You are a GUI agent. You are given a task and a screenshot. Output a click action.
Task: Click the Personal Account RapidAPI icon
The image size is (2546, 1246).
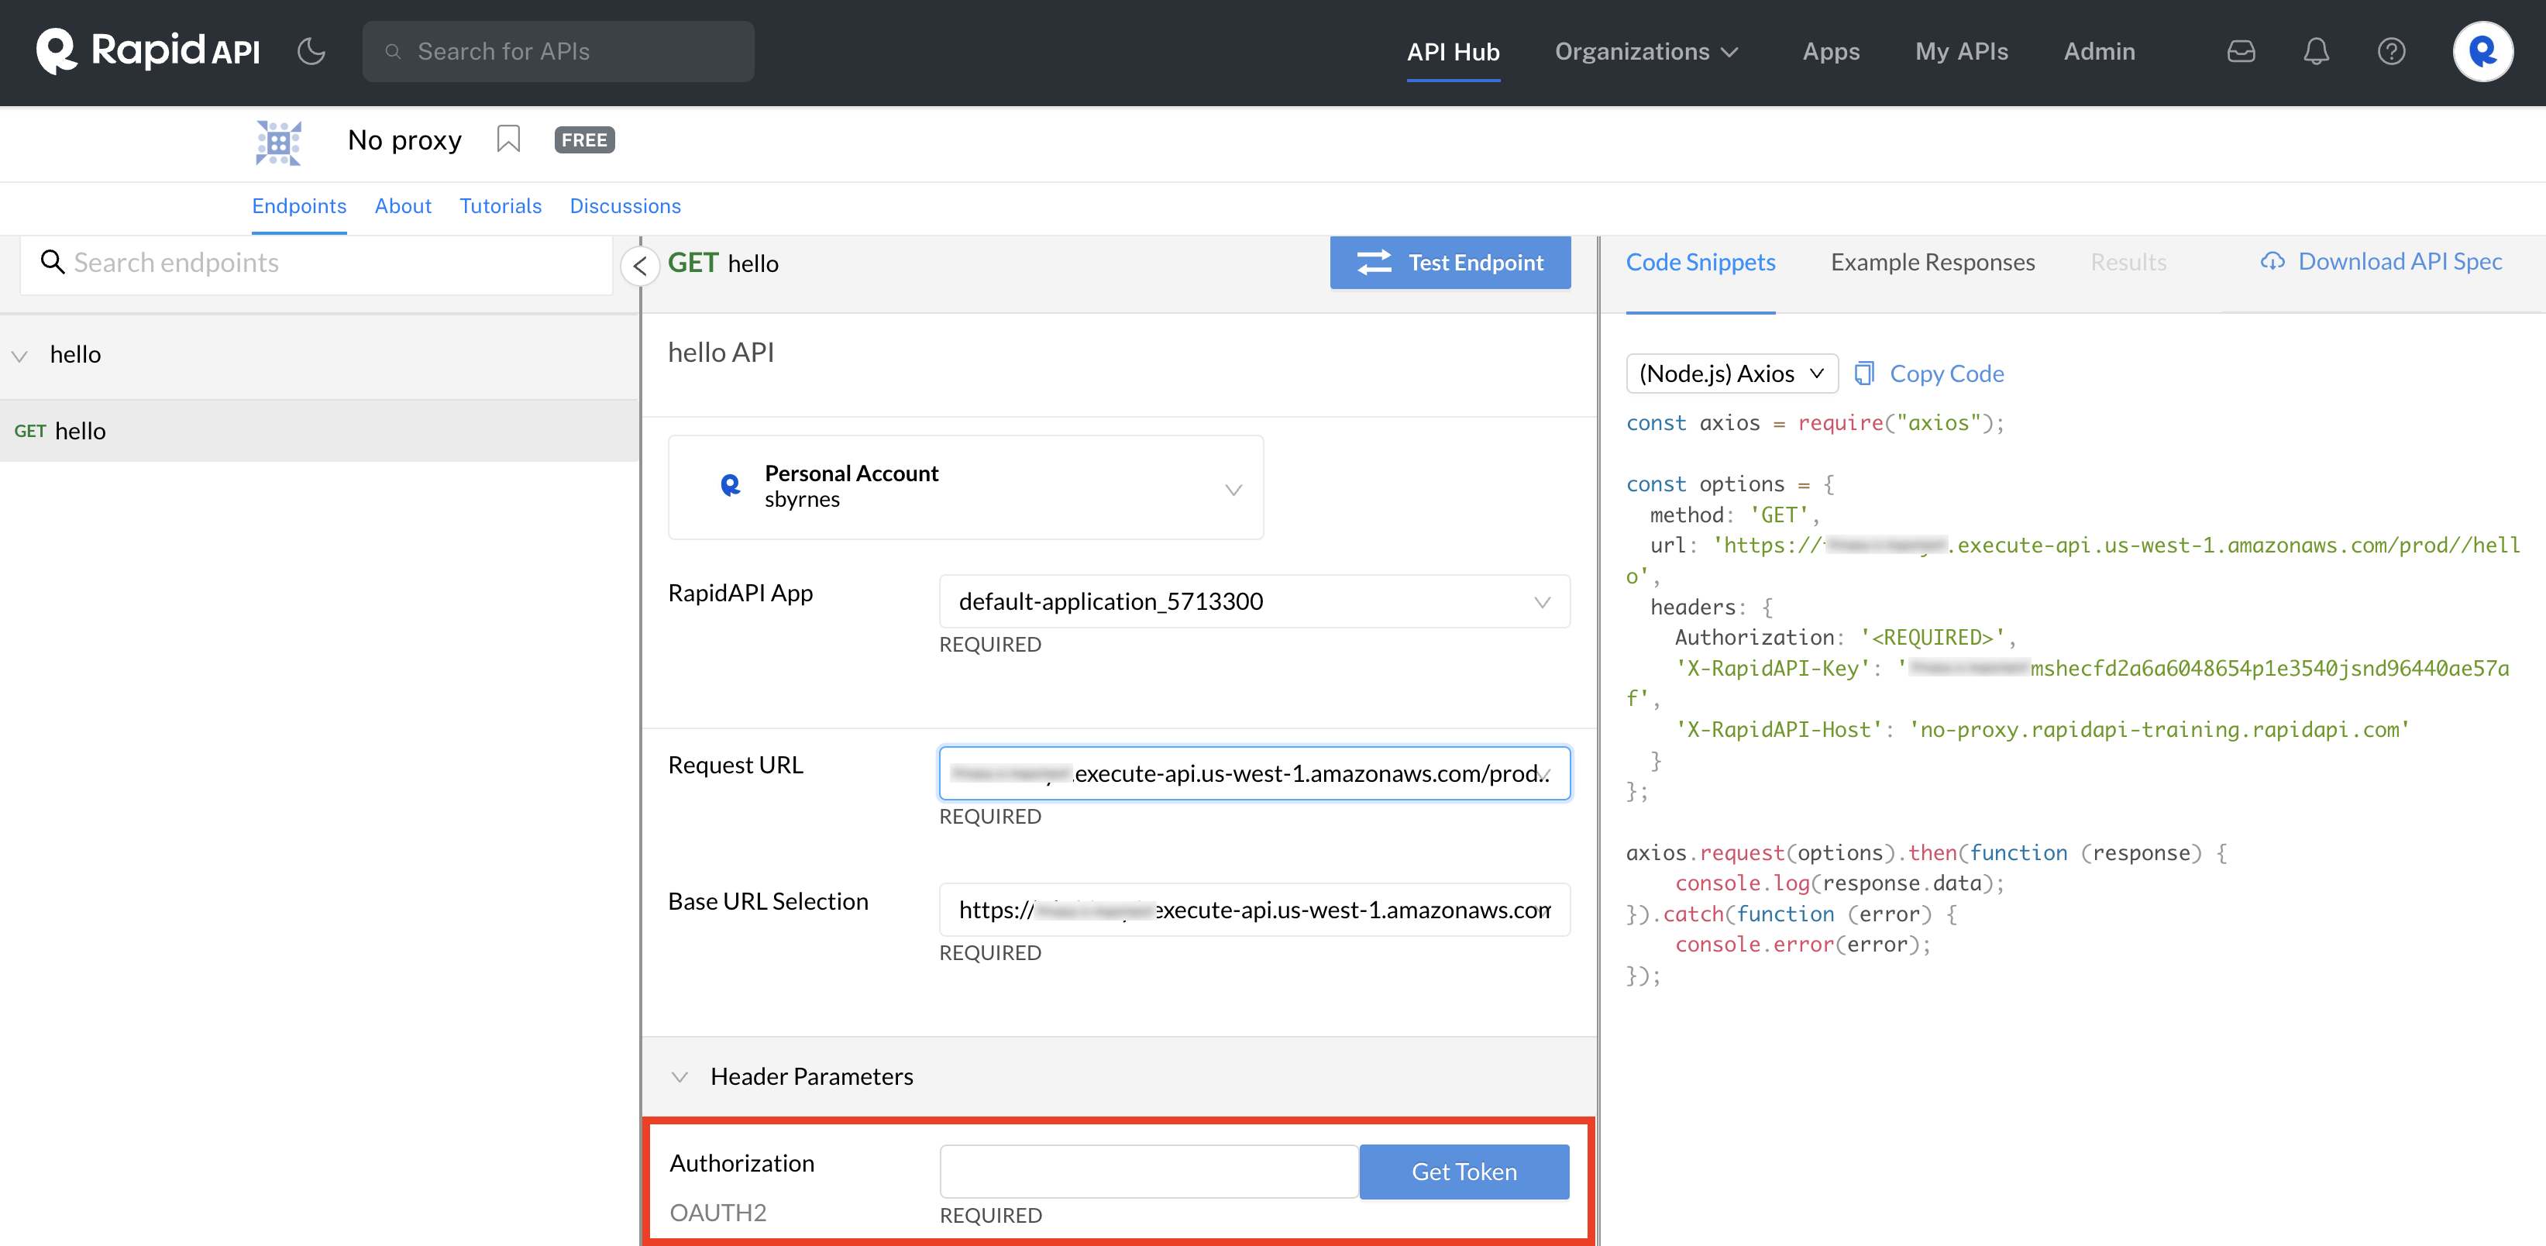[731, 485]
